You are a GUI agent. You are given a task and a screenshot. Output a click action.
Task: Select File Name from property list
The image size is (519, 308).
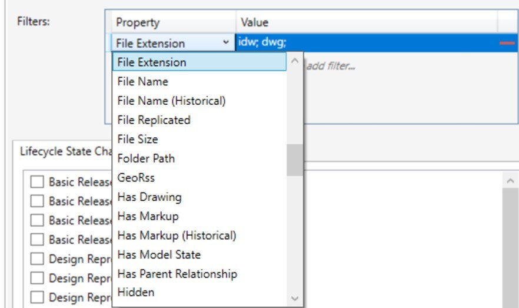click(142, 81)
